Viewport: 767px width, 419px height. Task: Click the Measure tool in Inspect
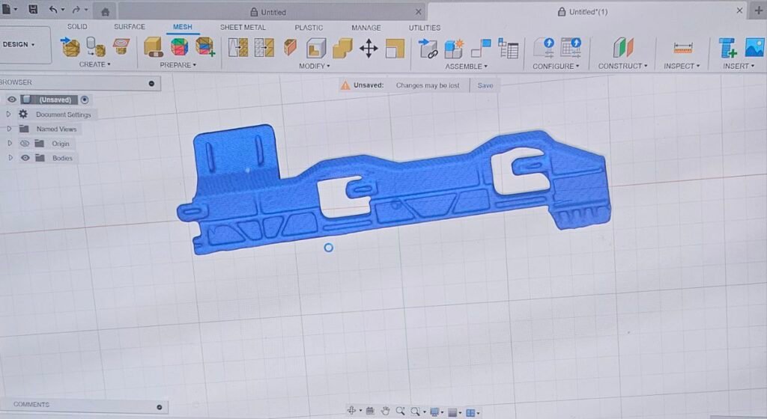[682, 48]
